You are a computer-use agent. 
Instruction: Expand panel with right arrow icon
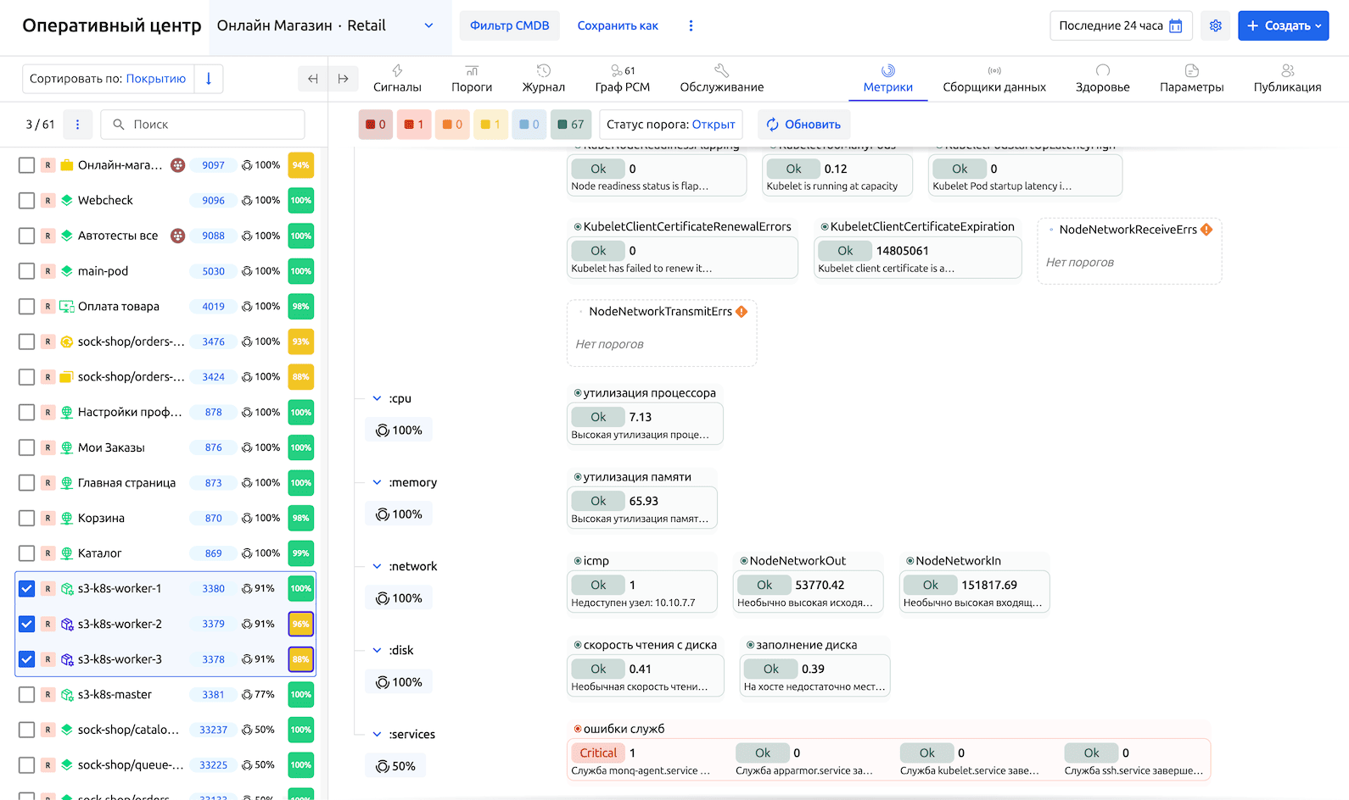(343, 79)
